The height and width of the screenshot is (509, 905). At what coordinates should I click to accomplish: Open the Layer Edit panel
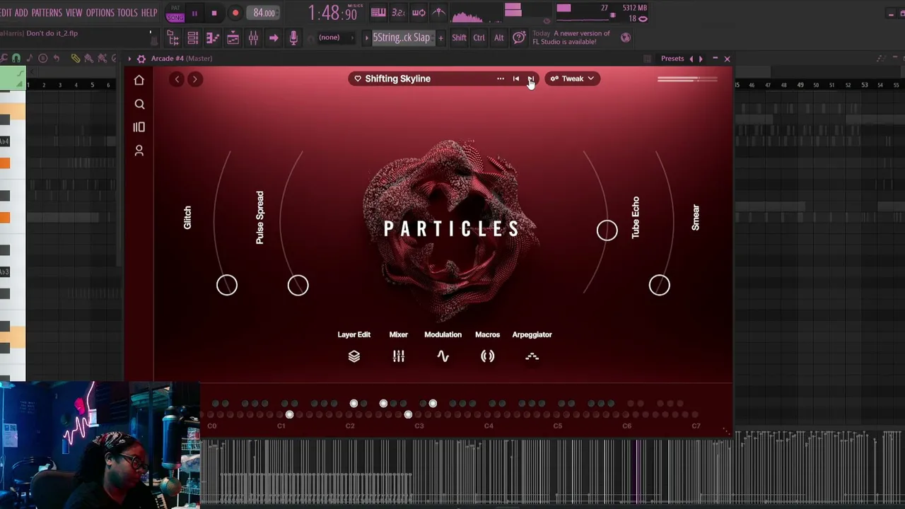(x=354, y=347)
